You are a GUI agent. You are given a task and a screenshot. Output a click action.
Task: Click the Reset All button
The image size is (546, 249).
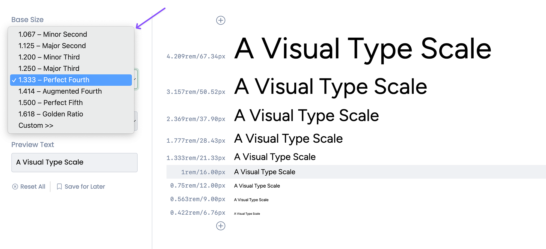point(29,187)
